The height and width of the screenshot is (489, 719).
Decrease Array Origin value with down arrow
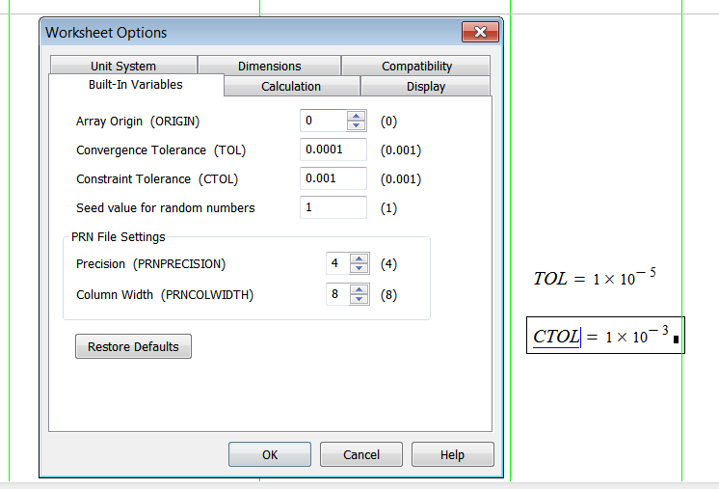coord(357,125)
